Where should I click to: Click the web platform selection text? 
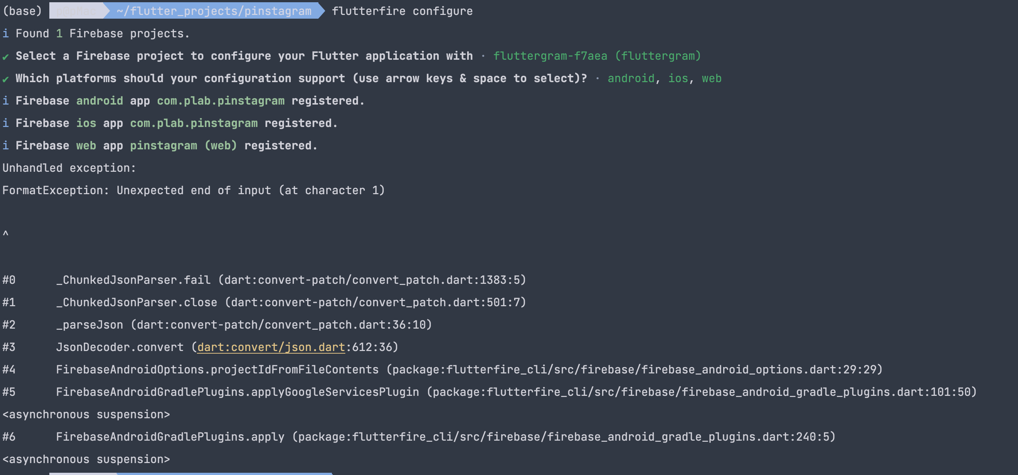[x=711, y=78]
